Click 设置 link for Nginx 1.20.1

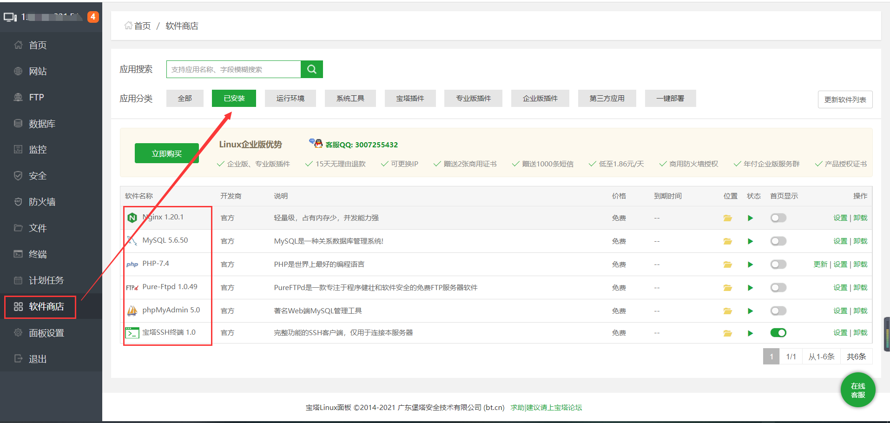coord(840,218)
